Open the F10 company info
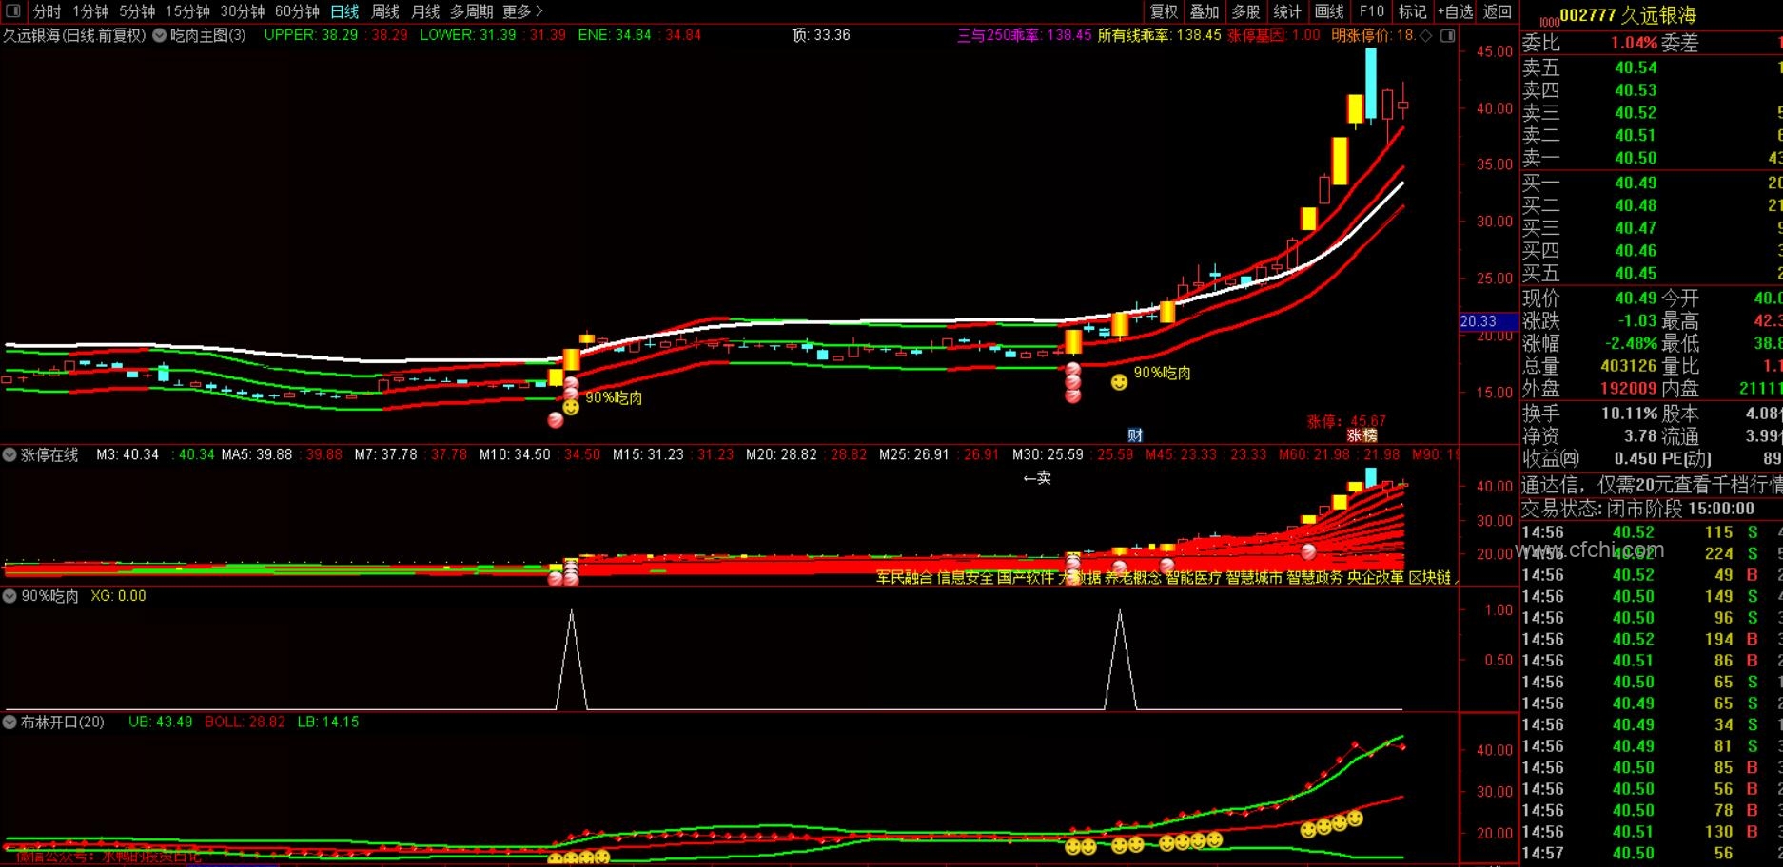This screenshot has height=867, width=1783. pos(1372,11)
